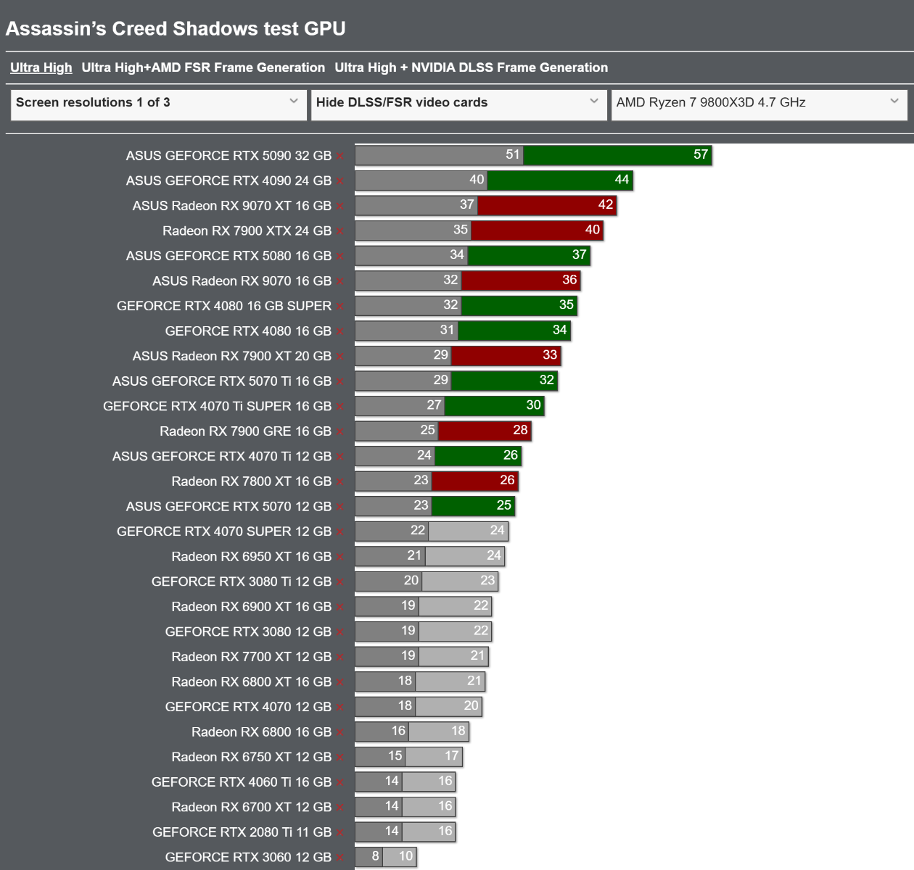Select the GEFORCE RTX 2080 Ti 11 GB label
The image size is (914, 870).
pyautogui.click(x=242, y=832)
